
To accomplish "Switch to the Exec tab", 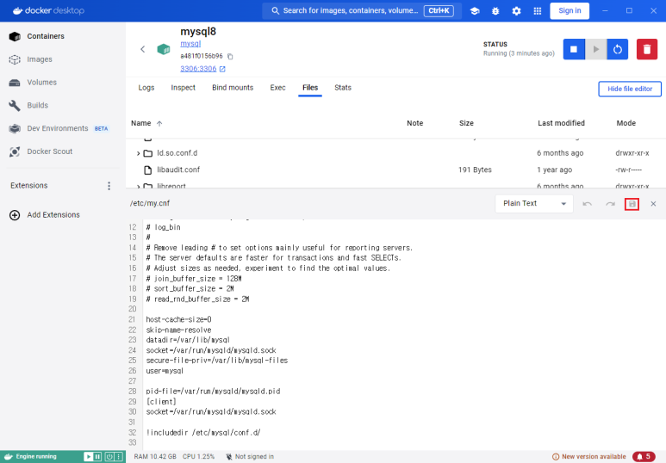I will pos(277,88).
